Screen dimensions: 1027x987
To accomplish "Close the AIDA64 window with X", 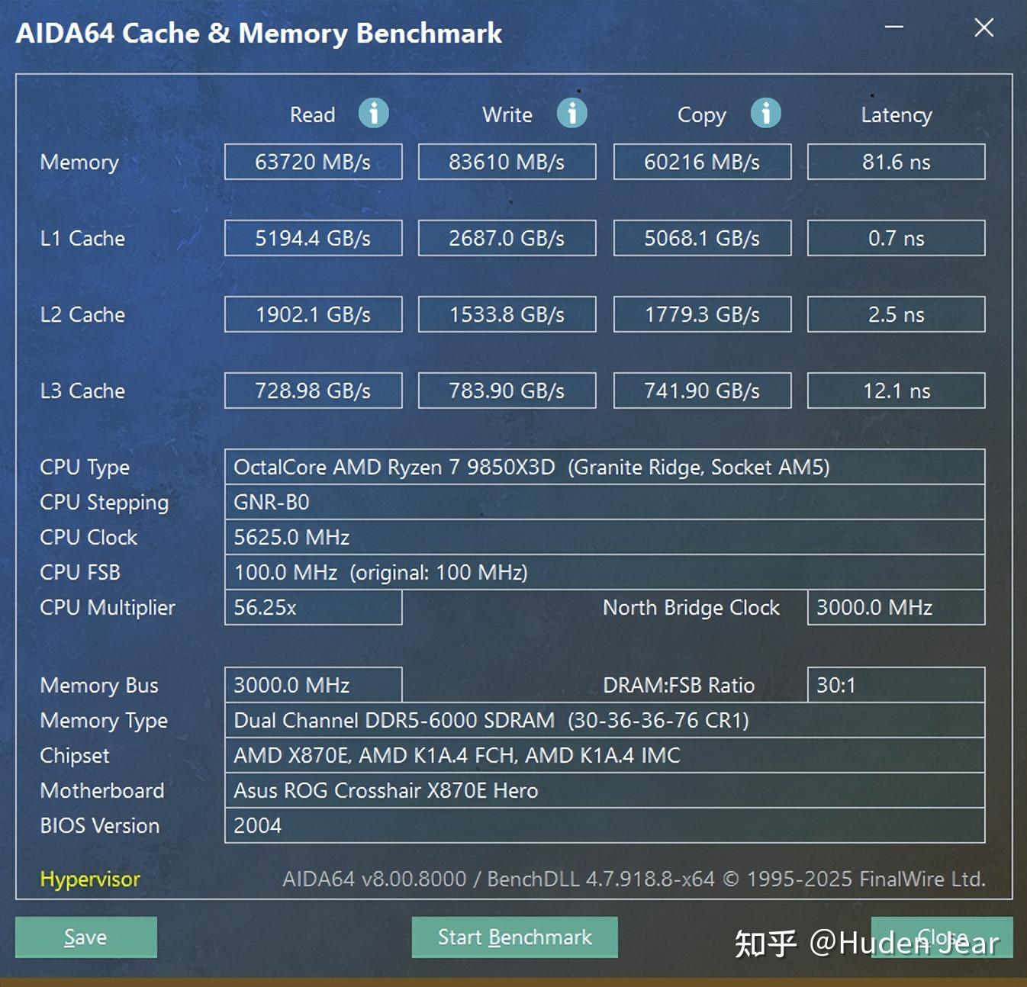I will coord(984,27).
